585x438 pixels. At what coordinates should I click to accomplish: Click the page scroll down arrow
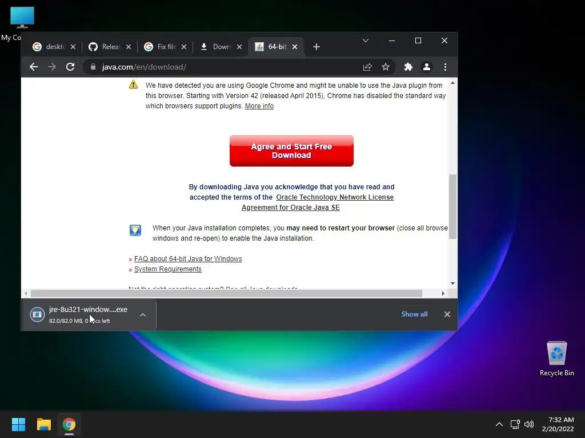coord(452,283)
